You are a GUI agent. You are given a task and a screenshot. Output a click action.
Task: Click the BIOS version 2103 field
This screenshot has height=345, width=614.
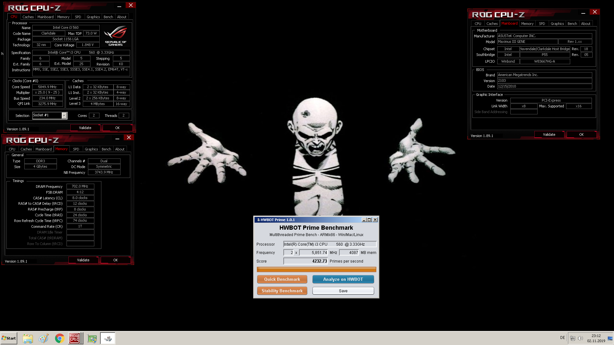545,80
